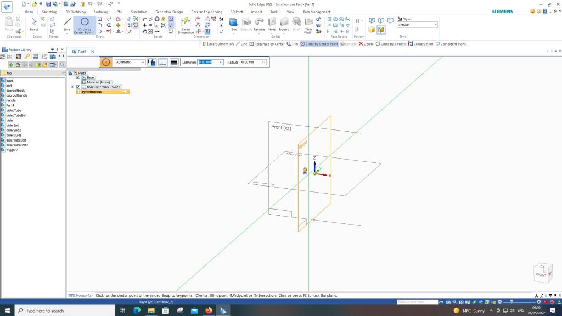This screenshot has width=562, height=316.
Task: Open the Automatic line style dropdown
Action: click(143, 63)
